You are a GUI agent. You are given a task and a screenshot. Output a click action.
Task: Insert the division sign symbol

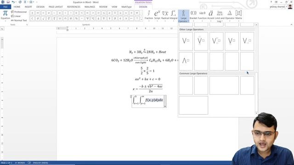point(65,13)
